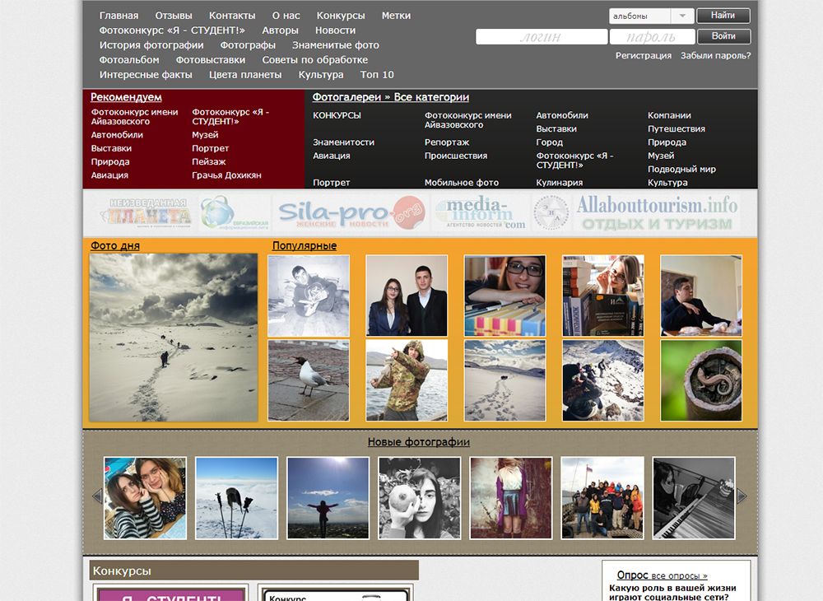Image resolution: width=823 pixels, height=601 pixels.
Task: Open the large Фото дня snowy landscape
Action: (x=174, y=338)
